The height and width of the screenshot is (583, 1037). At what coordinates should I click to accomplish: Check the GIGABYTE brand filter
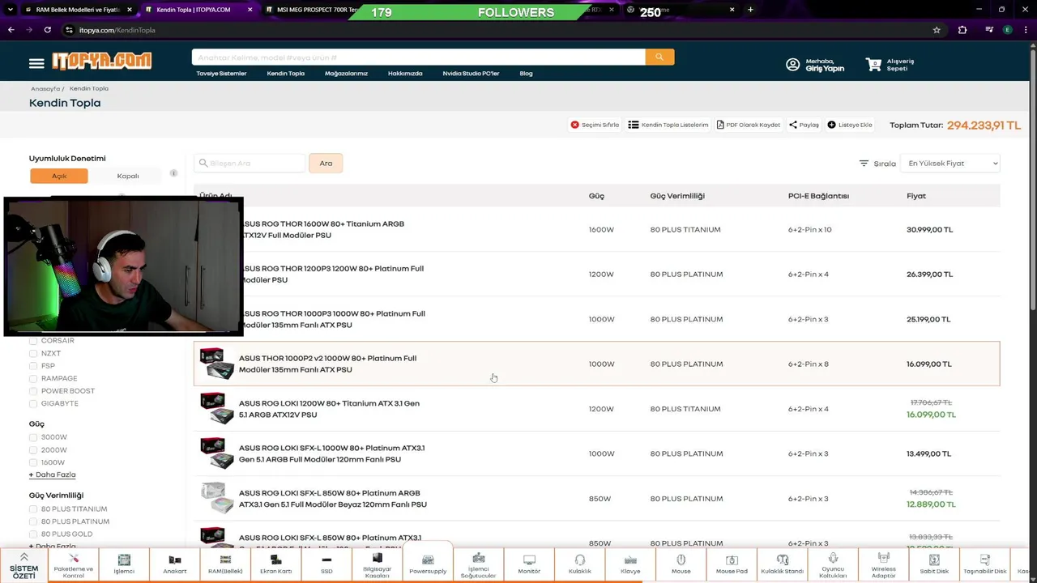pyautogui.click(x=33, y=403)
